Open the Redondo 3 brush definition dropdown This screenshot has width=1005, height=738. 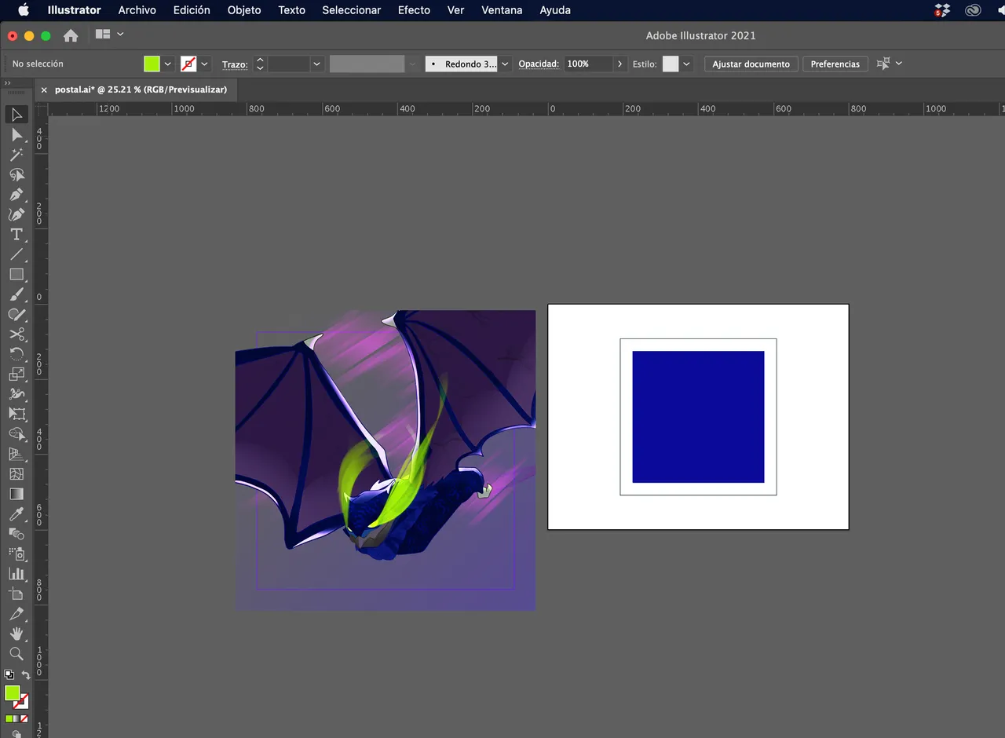pos(505,64)
